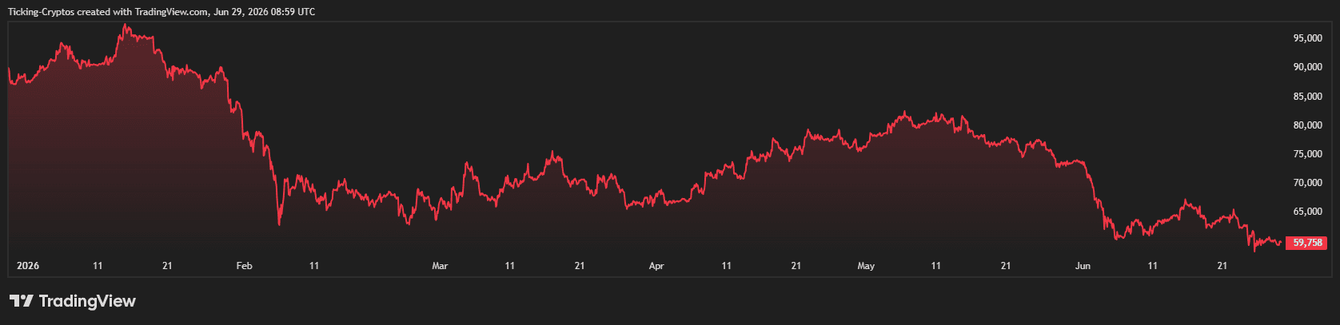Select the 95,000 price axis label

coord(1308,38)
